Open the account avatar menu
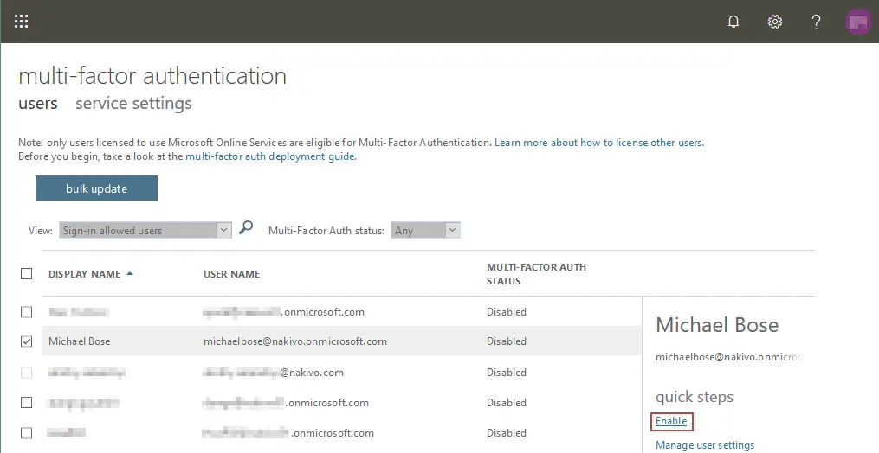 (x=858, y=22)
